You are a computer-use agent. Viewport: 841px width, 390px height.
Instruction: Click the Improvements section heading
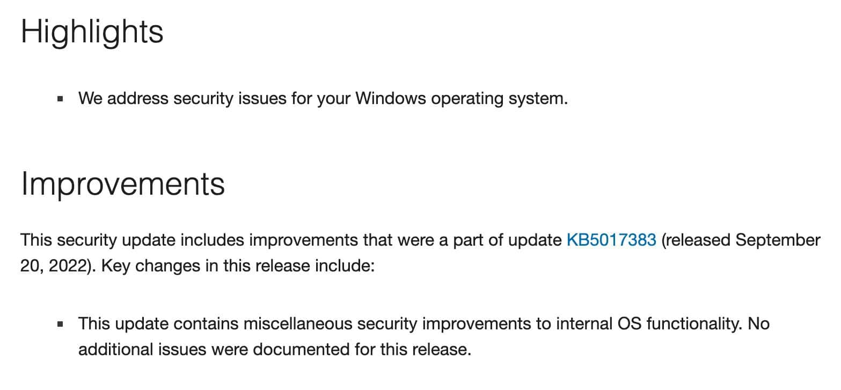pos(123,185)
